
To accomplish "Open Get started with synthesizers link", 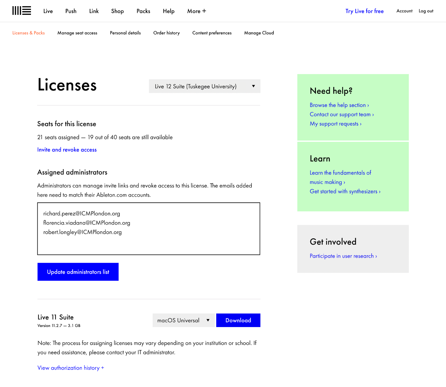I will [345, 191].
